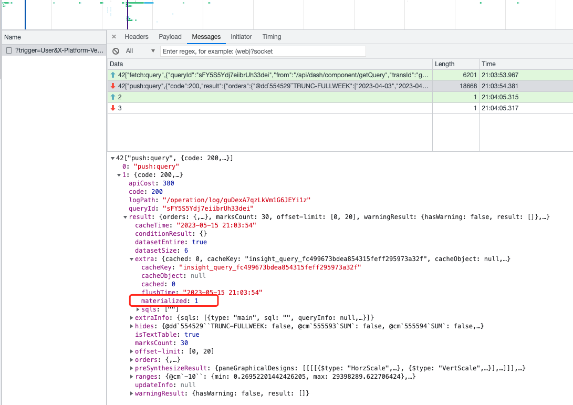Click the Time column header
Image resolution: width=573 pixels, height=405 pixels.
[488, 64]
